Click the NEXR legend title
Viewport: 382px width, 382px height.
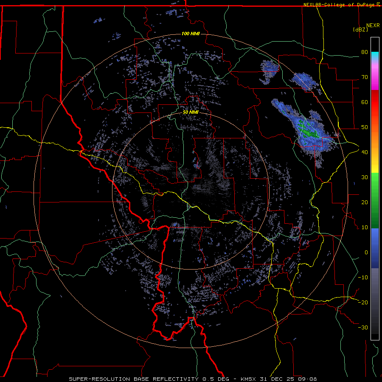[x=373, y=25]
